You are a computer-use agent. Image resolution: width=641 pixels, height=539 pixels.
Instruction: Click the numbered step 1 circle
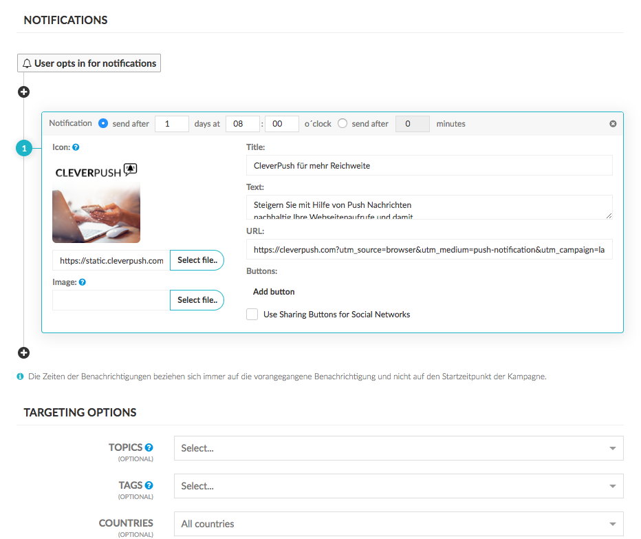pos(24,148)
